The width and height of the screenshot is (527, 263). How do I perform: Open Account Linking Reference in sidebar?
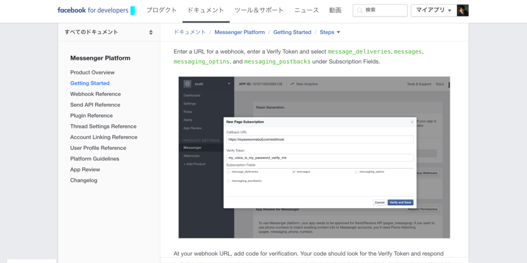pyautogui.click(x=104, y=137)
